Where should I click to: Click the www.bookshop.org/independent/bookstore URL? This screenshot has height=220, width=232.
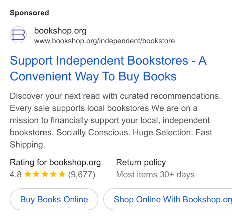pos(104,41)
